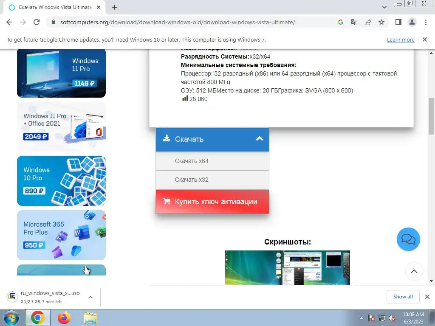Click the scrollbar down arrow
Viewport: 435px width, 326px height.
point(431,281)
